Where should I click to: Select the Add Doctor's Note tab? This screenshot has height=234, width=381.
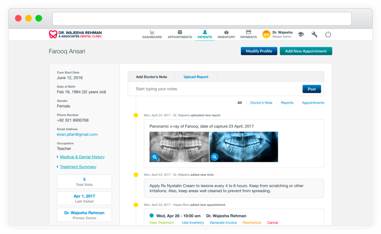pyautogui.click(x=151, y=76)
